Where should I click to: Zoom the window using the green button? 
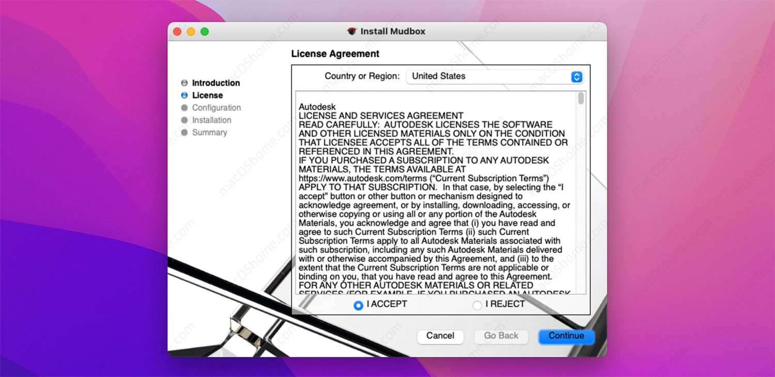(x=205, y=32)
